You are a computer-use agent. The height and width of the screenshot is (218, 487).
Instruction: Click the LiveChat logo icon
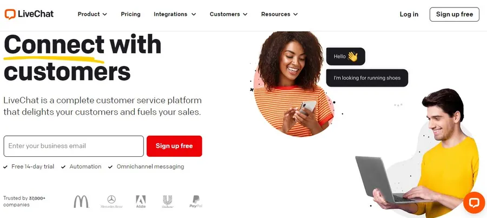pyautogui.click(x=10, y=14)
